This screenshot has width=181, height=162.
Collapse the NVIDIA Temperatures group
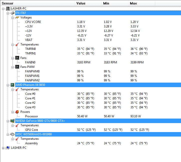(x=12, y=126)
